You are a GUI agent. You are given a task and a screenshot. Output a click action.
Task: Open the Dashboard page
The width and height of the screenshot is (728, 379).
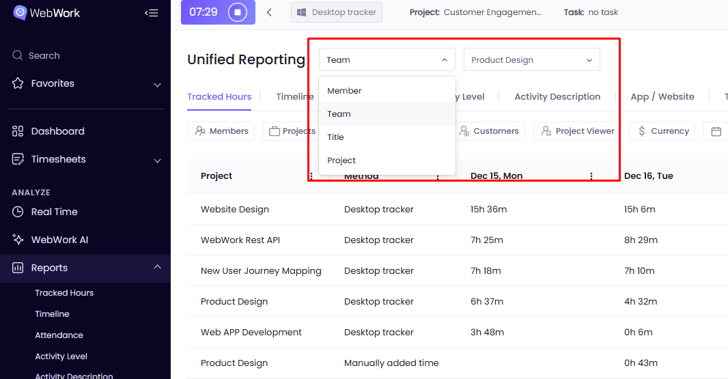(57, 131)
